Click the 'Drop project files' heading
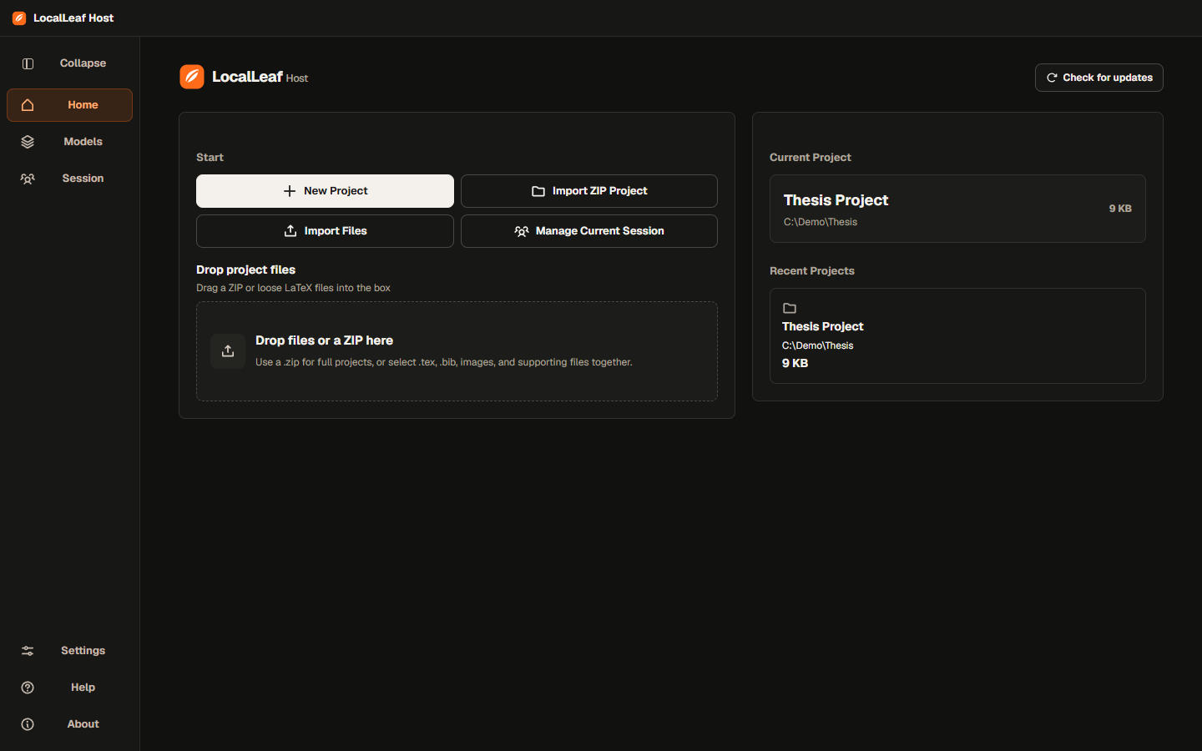The width and height of the screenshot is (1202, 751). tap(245, 270)
